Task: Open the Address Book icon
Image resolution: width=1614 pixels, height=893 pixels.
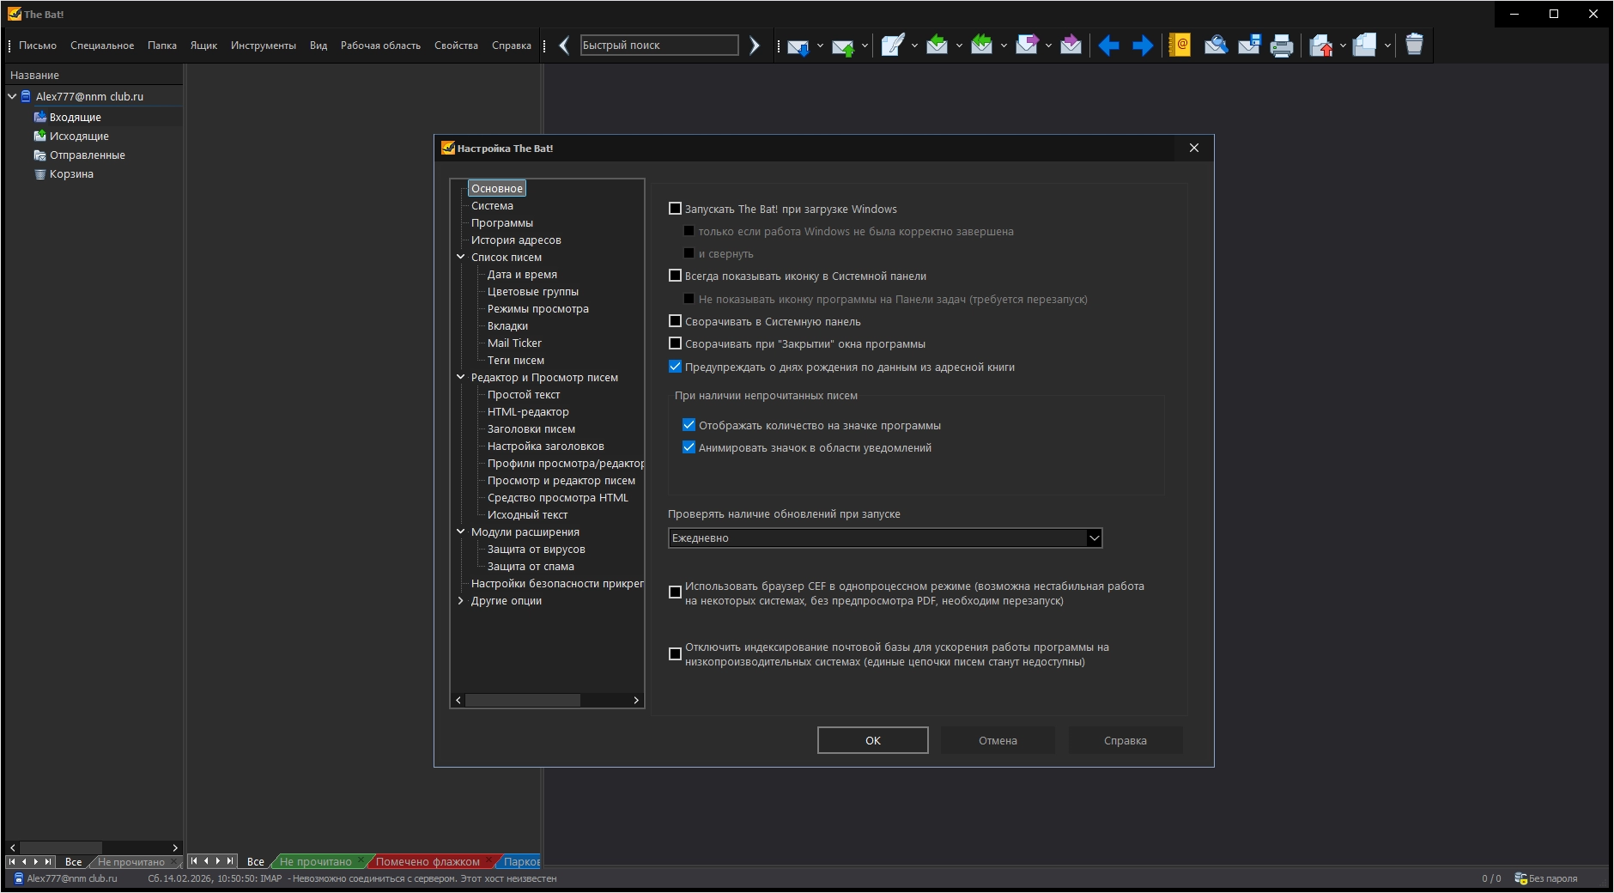Action: pos(1180,46)
